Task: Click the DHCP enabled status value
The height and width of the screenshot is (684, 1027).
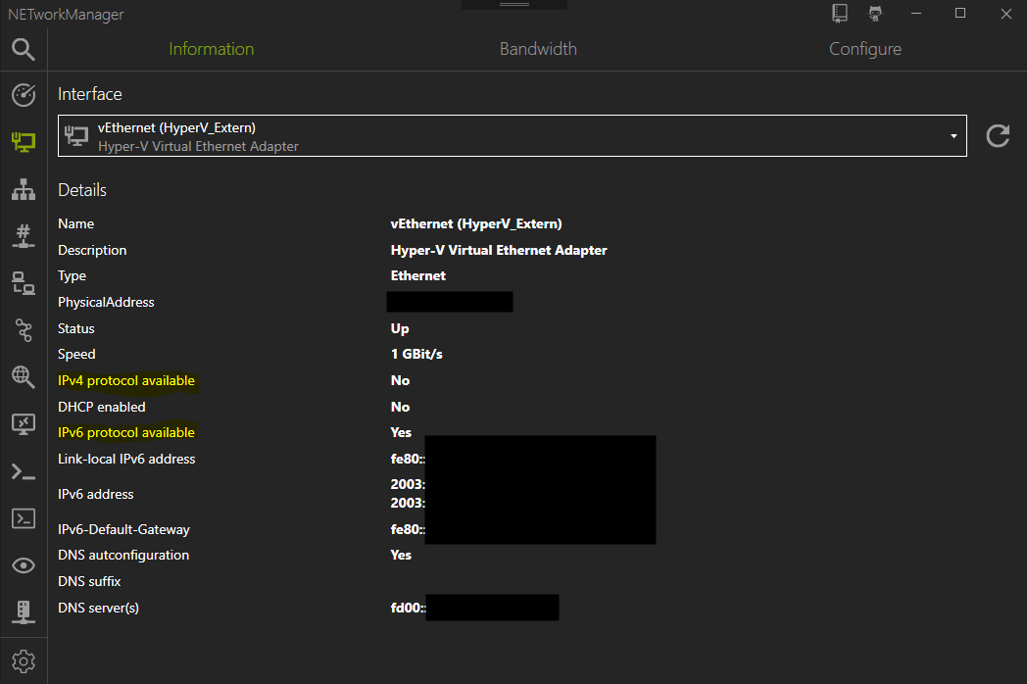Action: click(401, 407)
